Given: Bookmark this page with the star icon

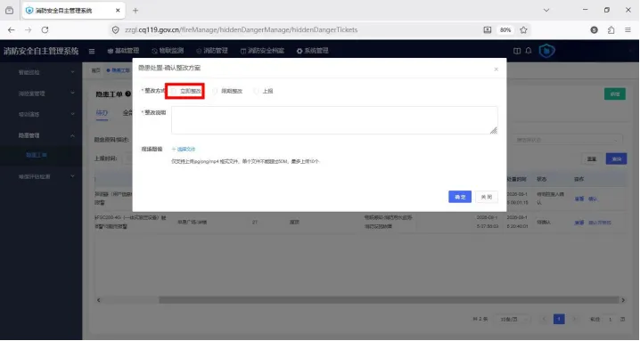Looking at the screenshot, I should click(x=523, y=29).
